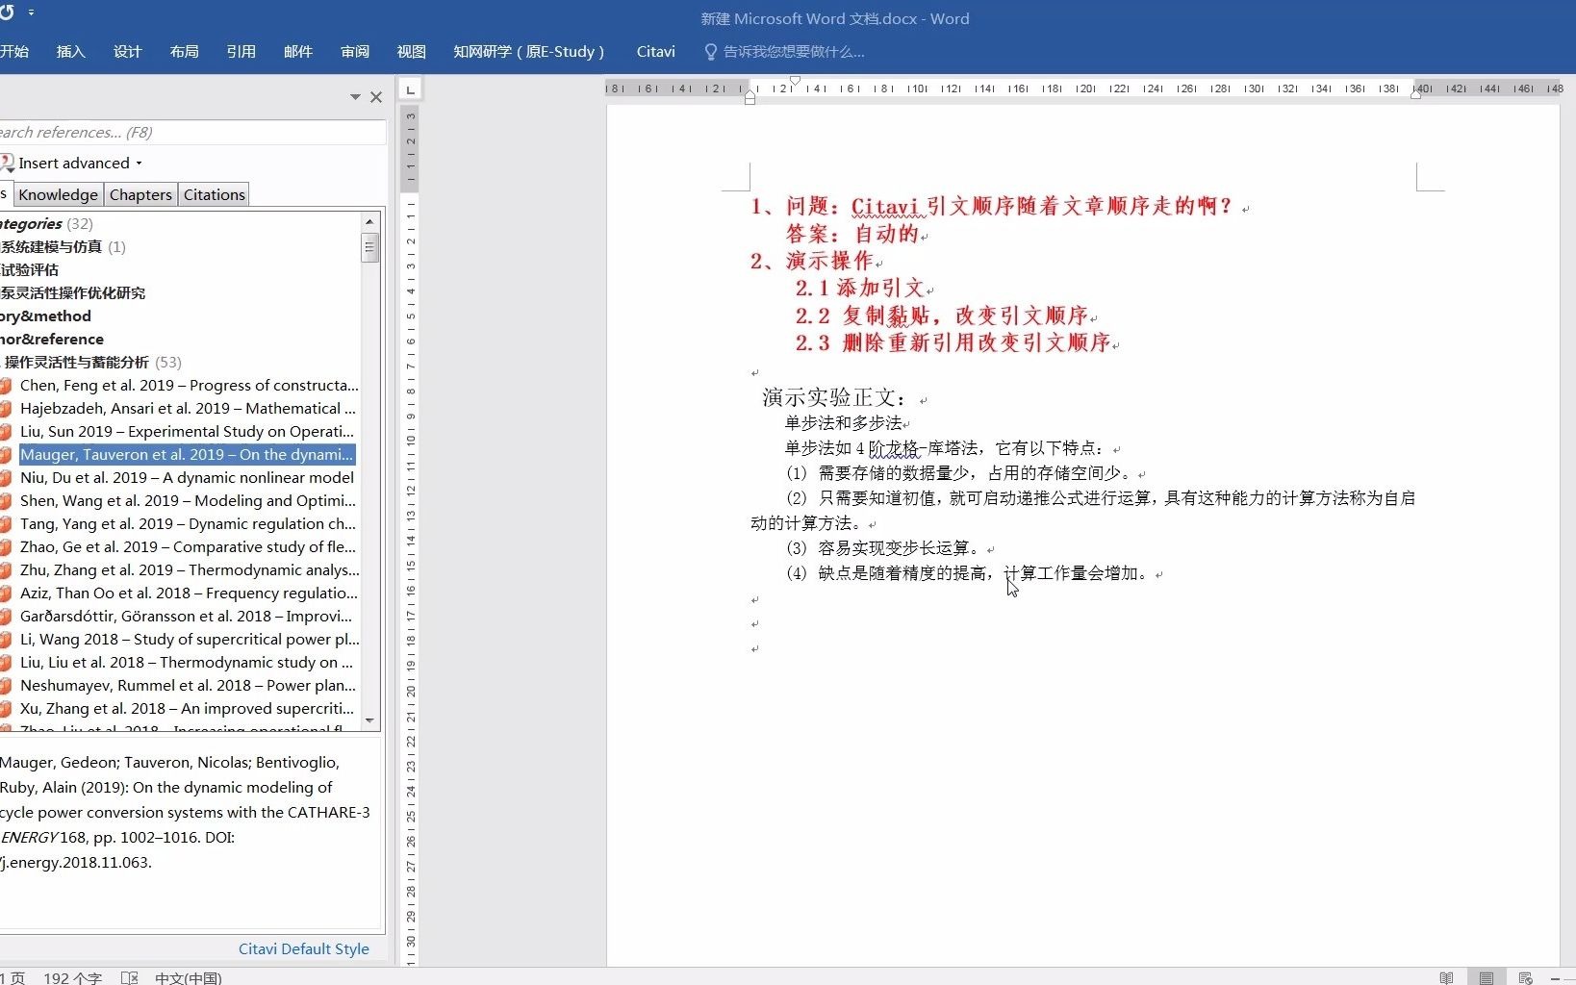Screen dimensions: 1576x985
Task: Open the 邮件 ribbon tab
Action: pyautogui.click(x=298, y=52)
